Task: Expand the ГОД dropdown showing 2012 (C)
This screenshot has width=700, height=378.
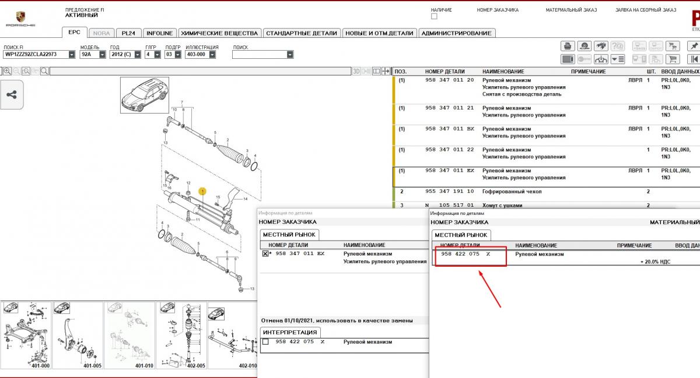Action: pos(137,55)
